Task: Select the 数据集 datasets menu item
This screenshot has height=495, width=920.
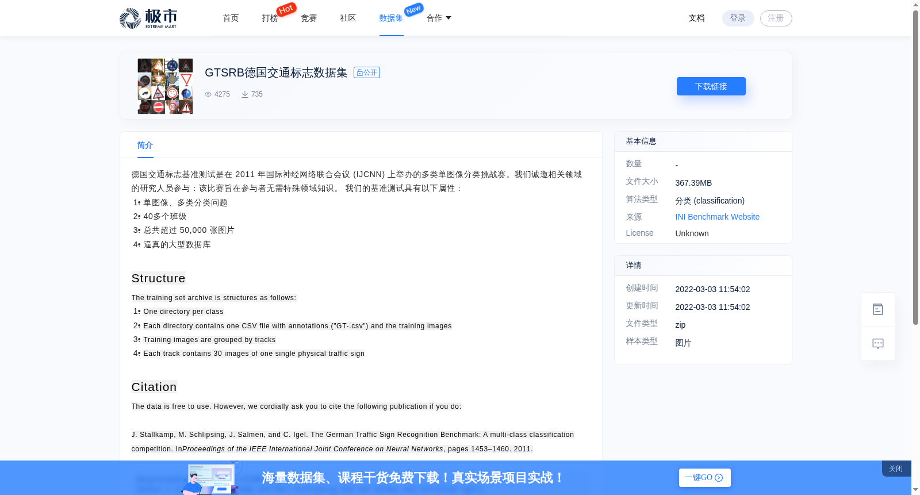Action: 391,18
